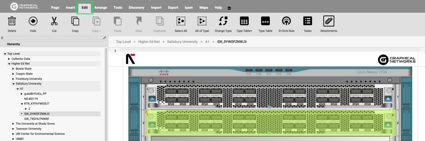425x141 pixels.
Task: Open the Discovery menu
Action: point(136,8)
